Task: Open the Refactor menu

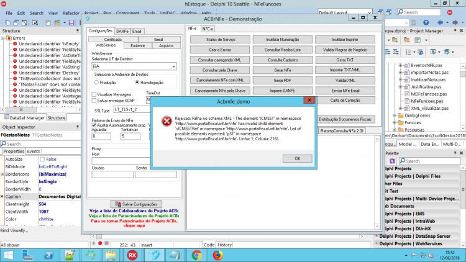Action: [x=71, y=13]
